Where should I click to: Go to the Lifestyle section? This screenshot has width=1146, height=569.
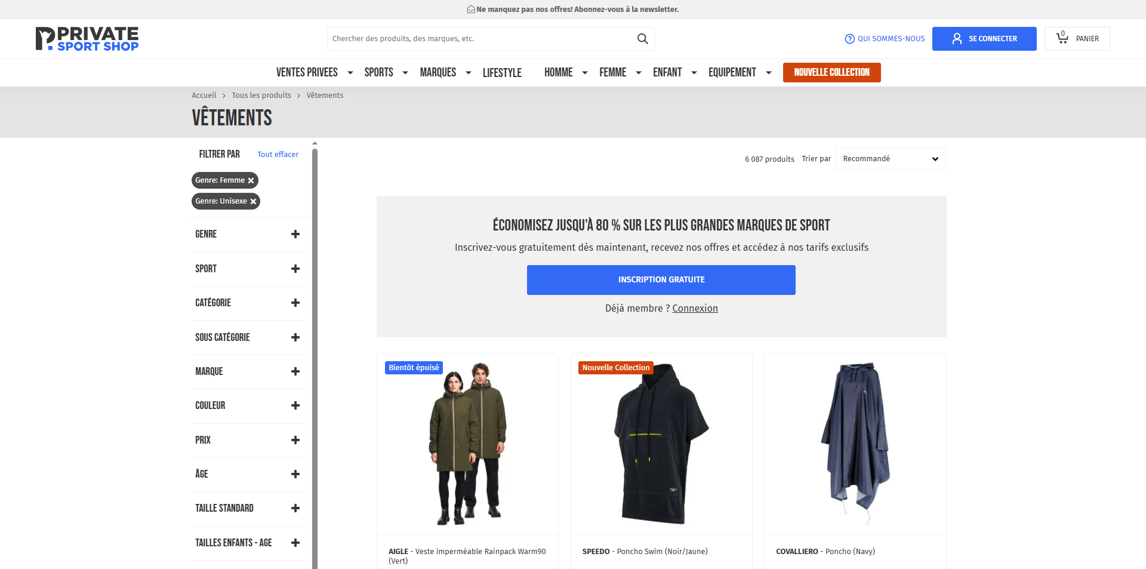point(502,72)
